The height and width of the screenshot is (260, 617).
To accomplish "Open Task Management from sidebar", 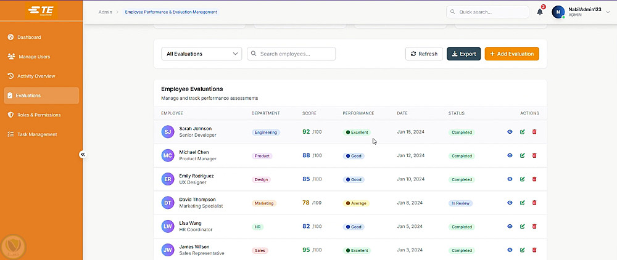I will pos(36,134).
